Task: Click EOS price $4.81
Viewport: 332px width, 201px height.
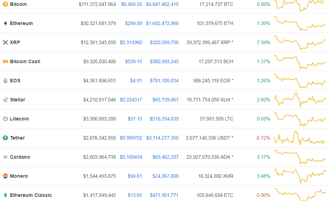Action: pyautogui.click(x=136, y=81)
